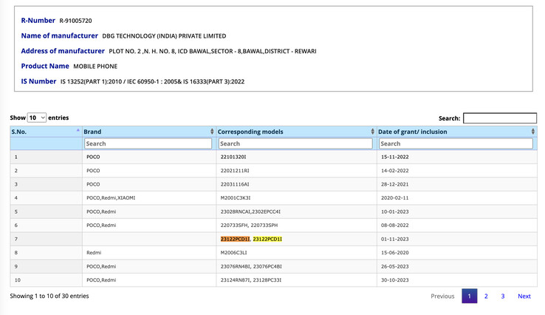The image size is (545, 315).
Task: Click yellow highlighted 23122PCD1I model
Action: 267,239
